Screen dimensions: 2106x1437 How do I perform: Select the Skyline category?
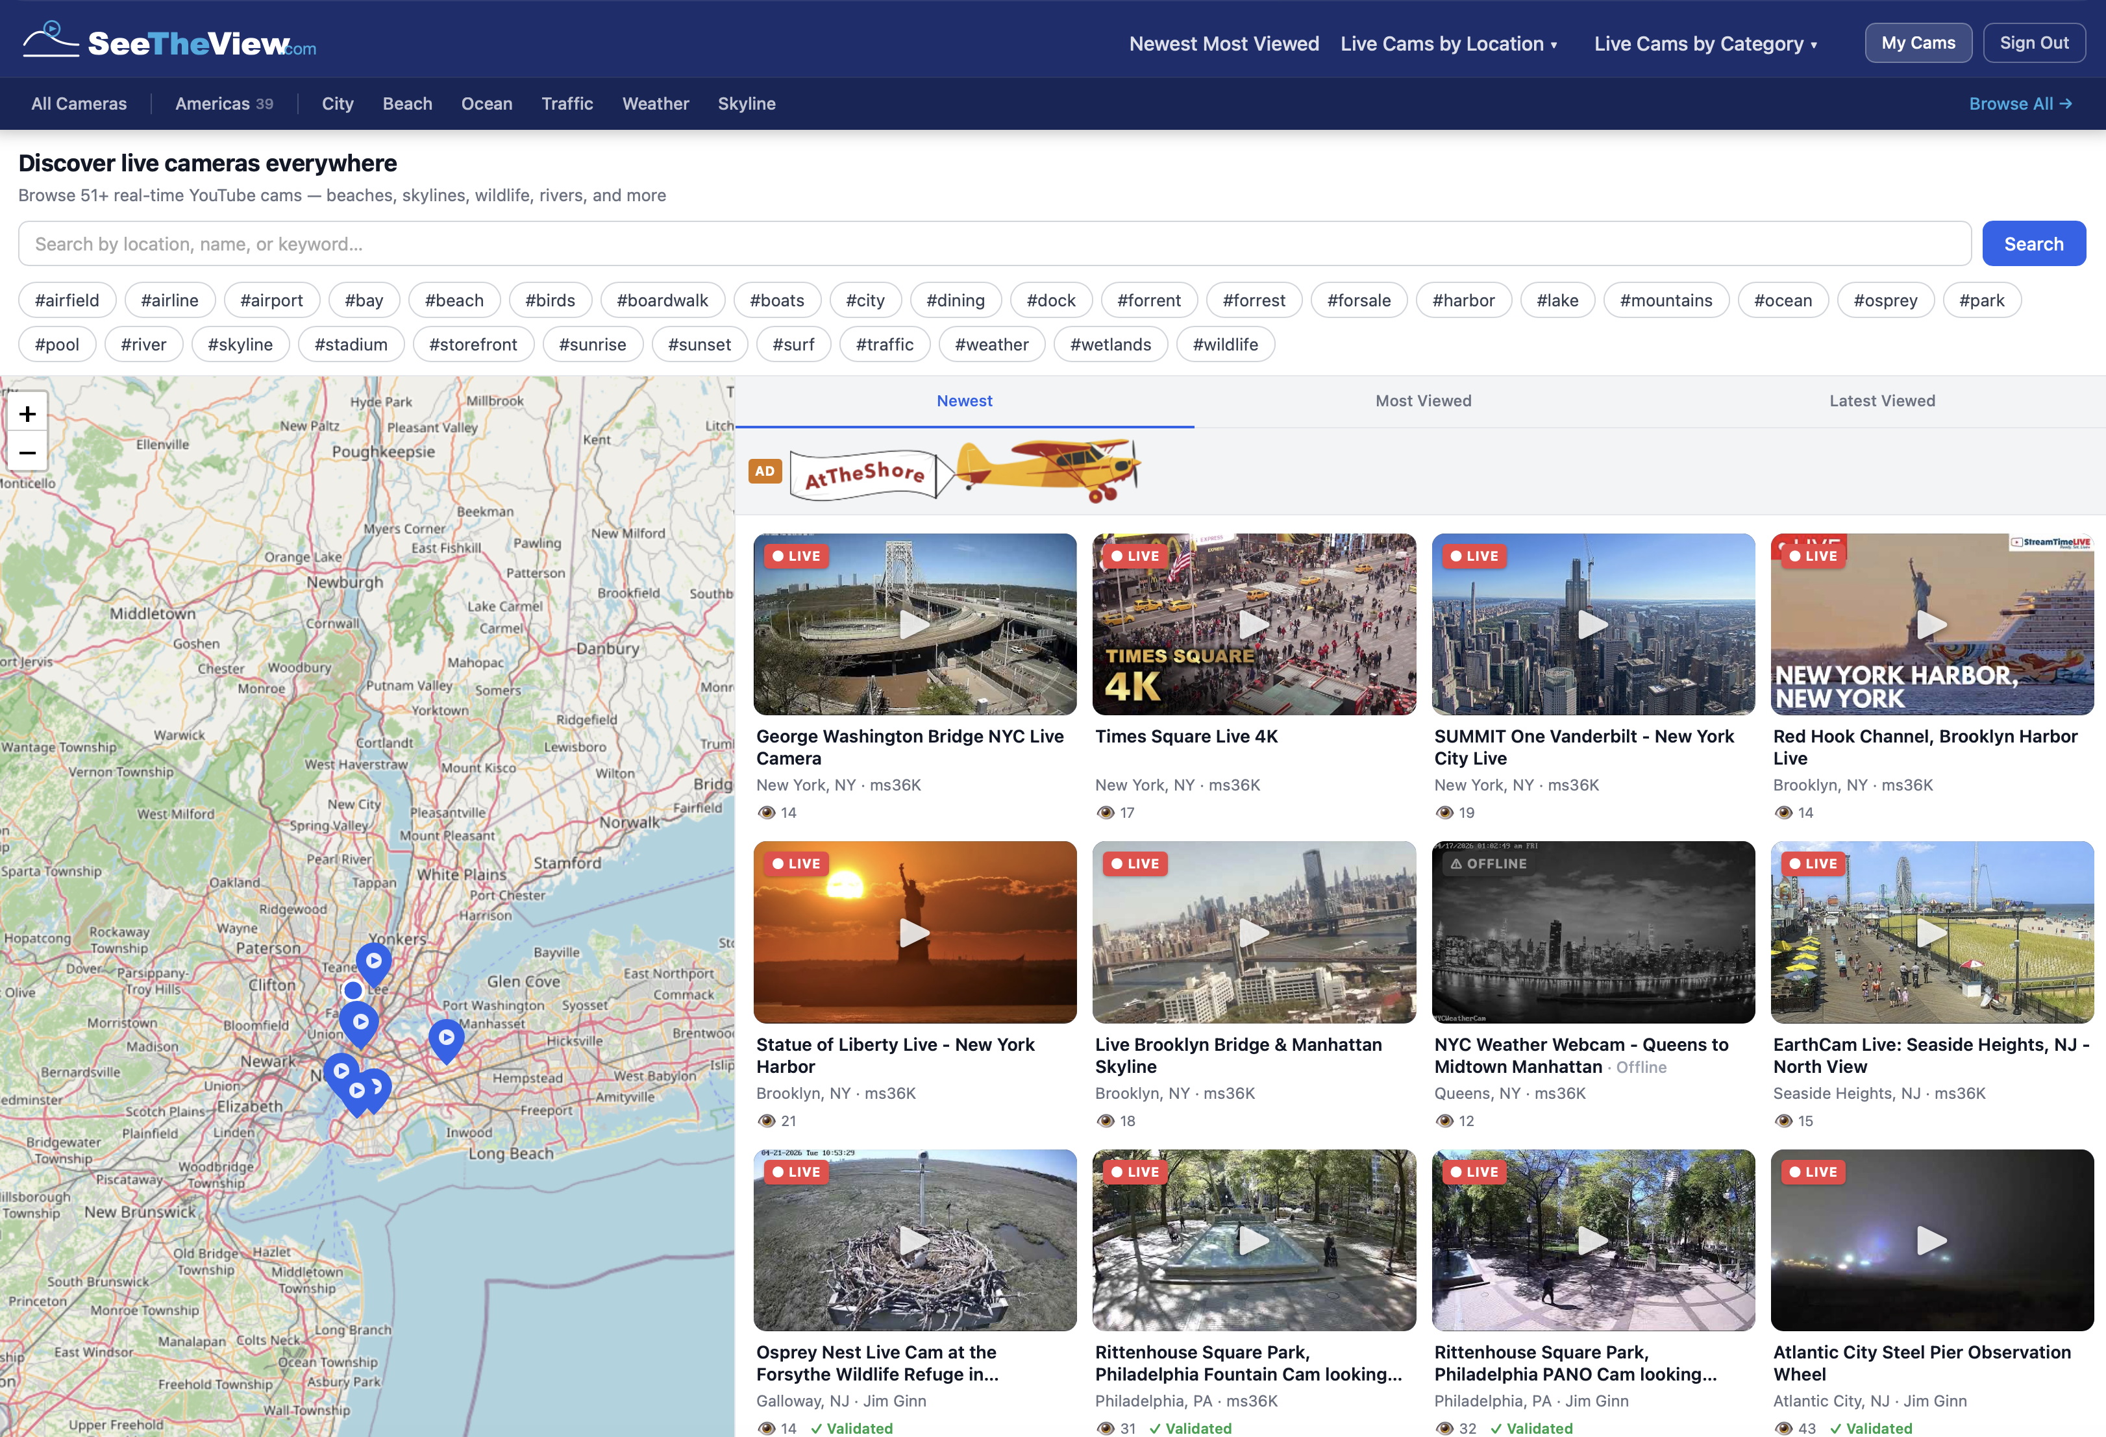click(746, 103)
